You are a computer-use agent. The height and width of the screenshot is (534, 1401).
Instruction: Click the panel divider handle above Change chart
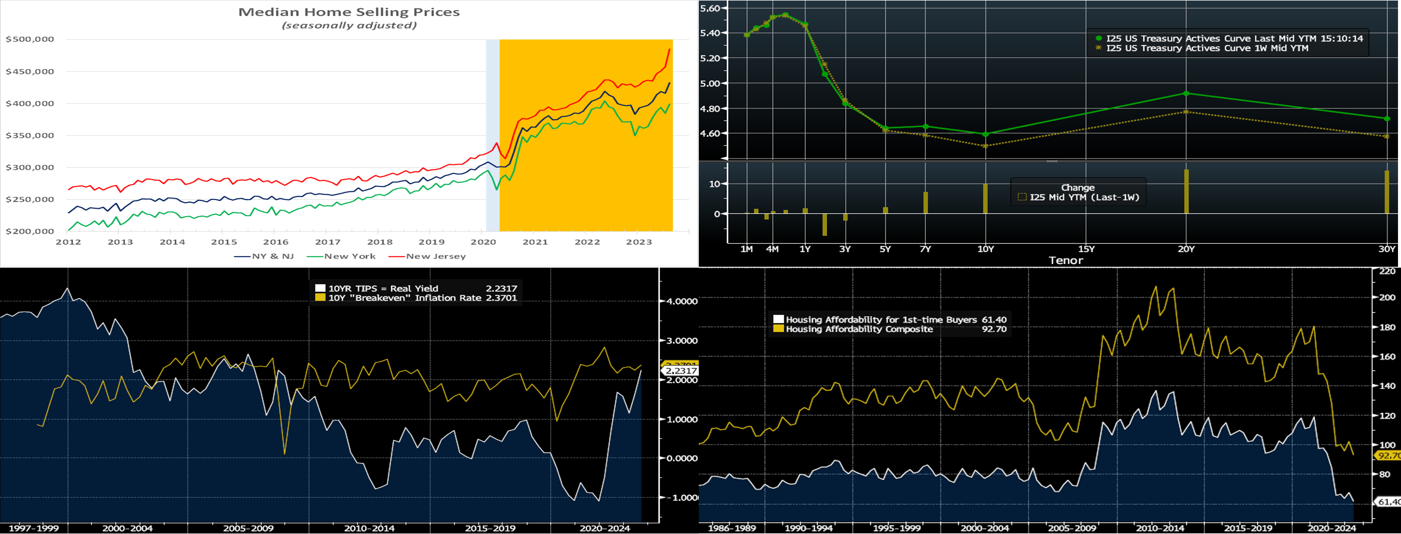1052,162
